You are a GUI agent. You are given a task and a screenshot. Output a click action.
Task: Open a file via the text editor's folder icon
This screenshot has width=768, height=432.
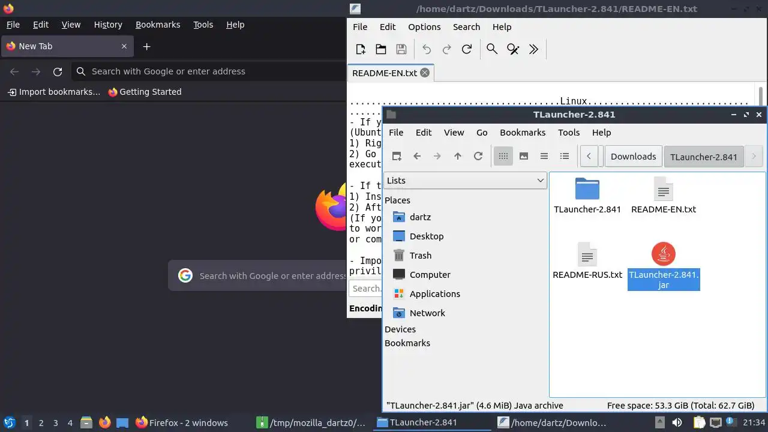380,49
